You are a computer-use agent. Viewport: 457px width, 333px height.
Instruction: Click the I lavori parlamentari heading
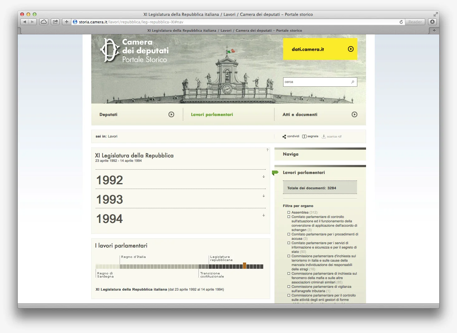[x=121, y=246]
